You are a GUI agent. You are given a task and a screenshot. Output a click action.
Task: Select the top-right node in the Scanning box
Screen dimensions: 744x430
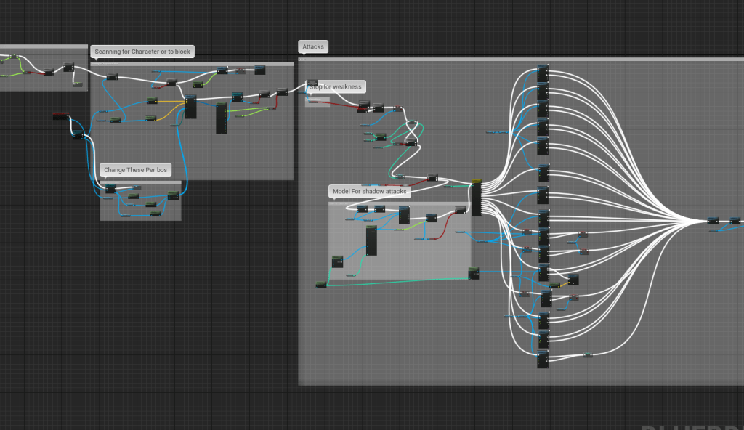click(259, 70)
